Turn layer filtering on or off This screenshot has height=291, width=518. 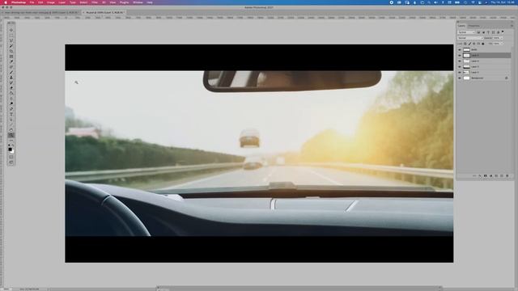click(503, 32)
